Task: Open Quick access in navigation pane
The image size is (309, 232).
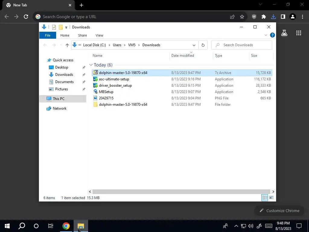Action: [63, 60]
